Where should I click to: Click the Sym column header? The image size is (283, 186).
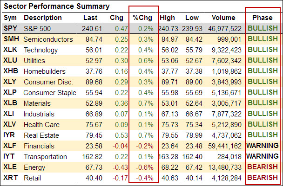point(10,18)
